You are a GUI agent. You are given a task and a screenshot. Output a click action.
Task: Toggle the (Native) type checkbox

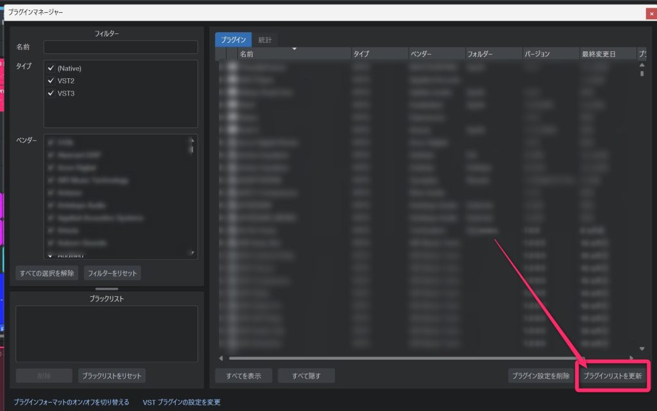pos(51,68)
